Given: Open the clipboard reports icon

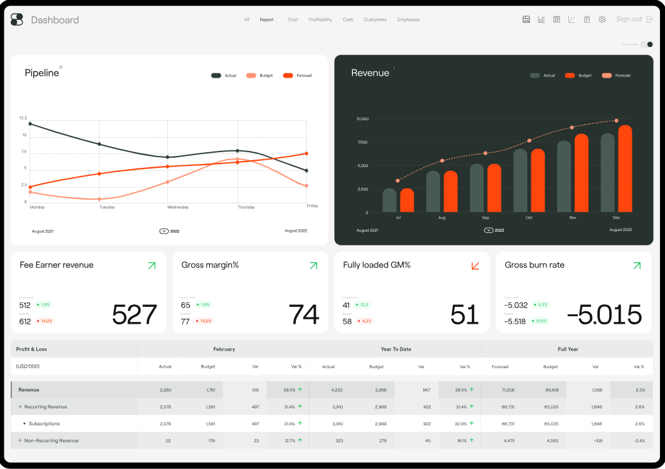Looking at the screenshot, I should pyautogui.click(x=587, y=19).
